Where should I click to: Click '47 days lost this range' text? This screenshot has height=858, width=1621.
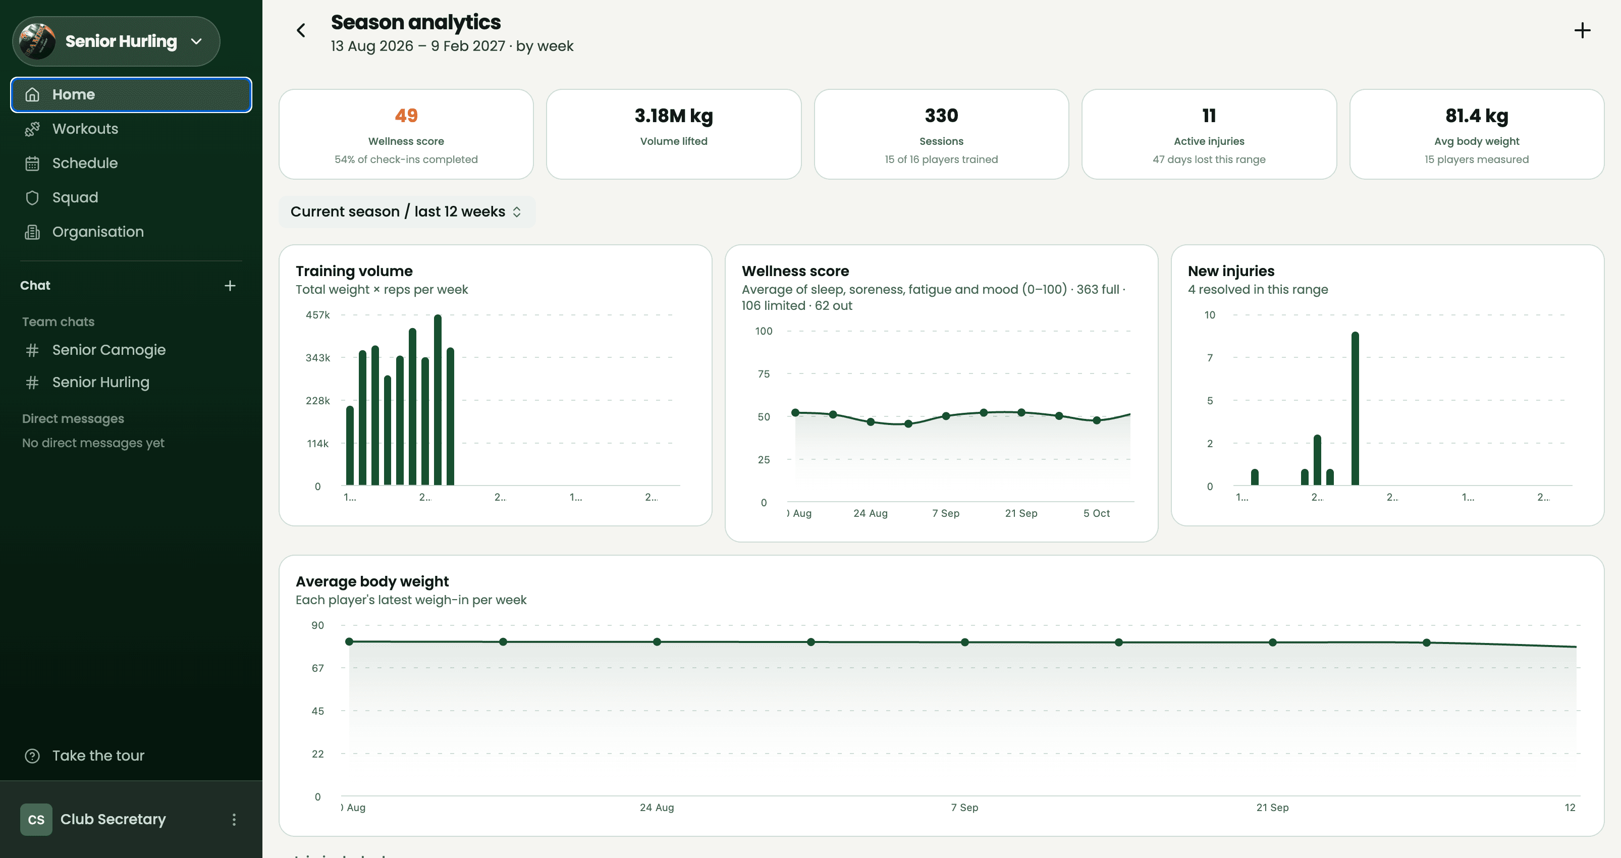click(x=1209, y=159)
